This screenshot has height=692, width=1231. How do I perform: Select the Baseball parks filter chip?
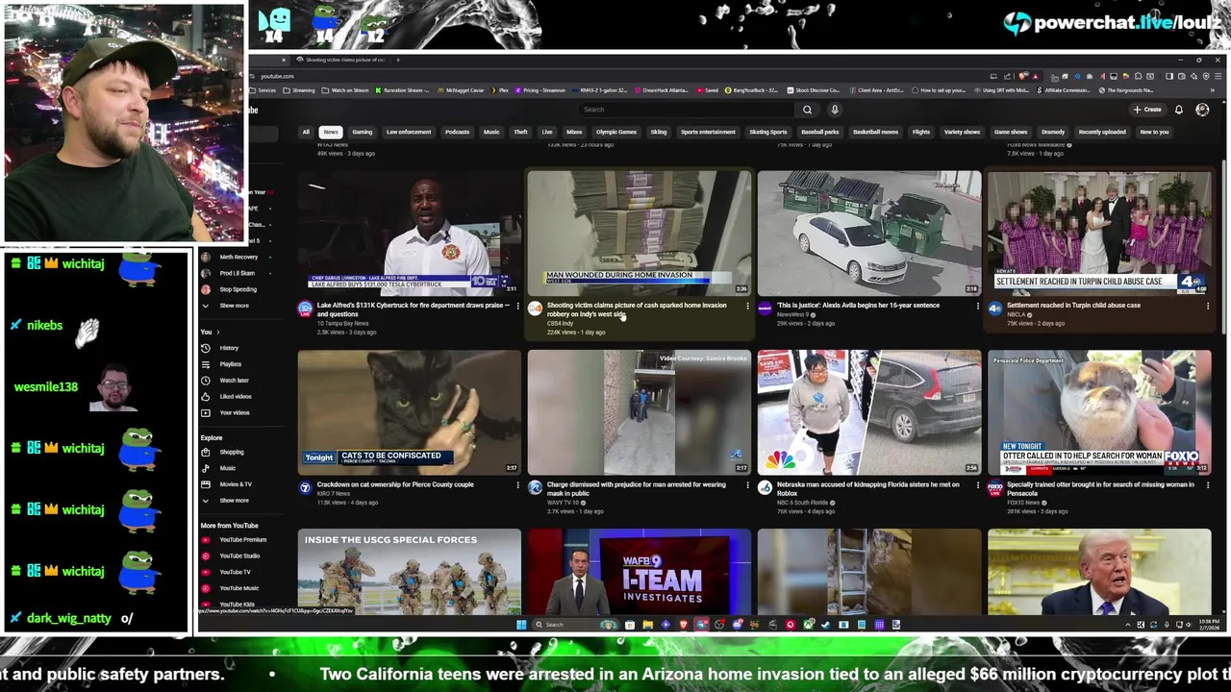[x=820, y=132]
